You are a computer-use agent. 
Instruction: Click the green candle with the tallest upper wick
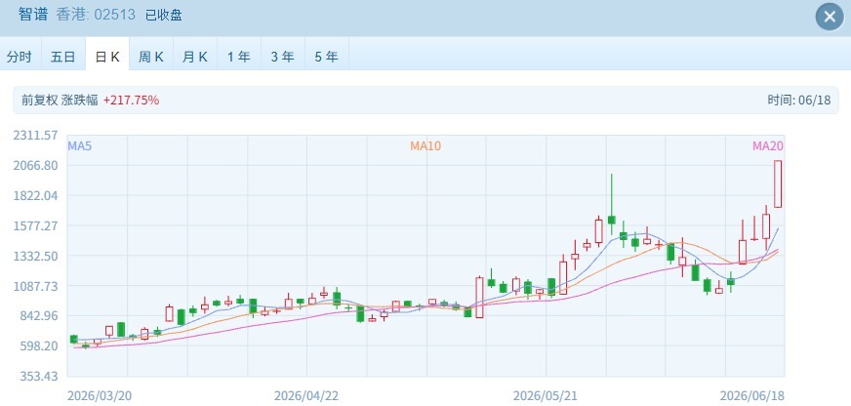point(612,204)
